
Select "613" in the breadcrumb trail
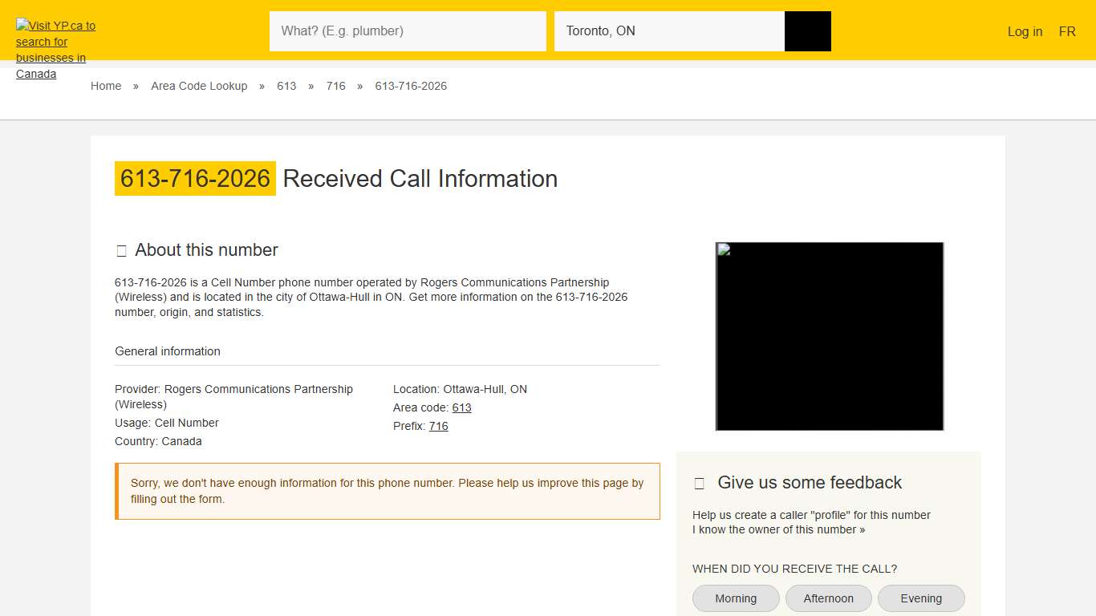pyautogui.click(x=286, y=86)
